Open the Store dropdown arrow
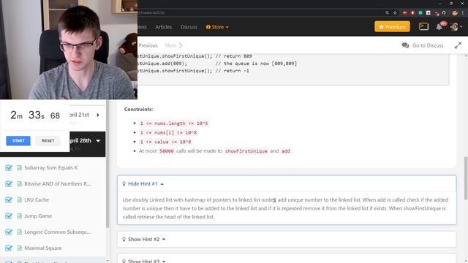Image resolution: width=468 pixels, height=263 pixels. tap(227, 27)
